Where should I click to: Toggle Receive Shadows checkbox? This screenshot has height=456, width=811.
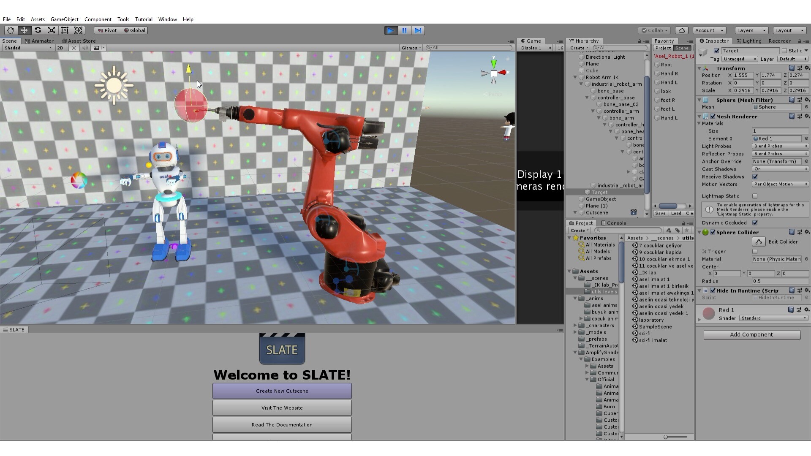click(x=755, y=177)
